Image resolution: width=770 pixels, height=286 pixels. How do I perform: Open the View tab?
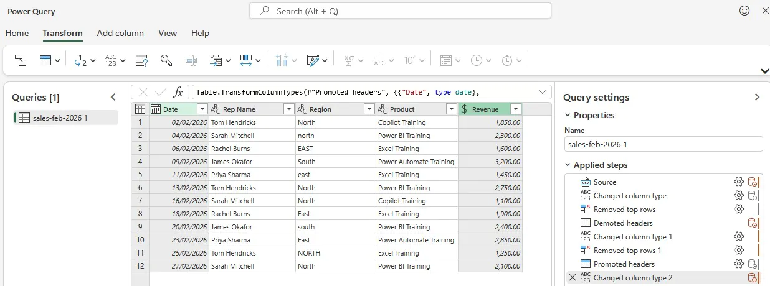point(168,33)
